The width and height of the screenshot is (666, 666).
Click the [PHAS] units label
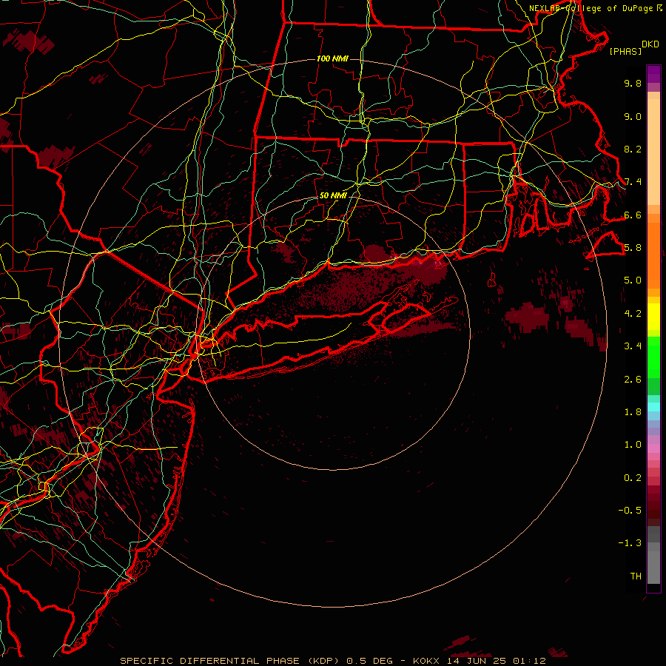point(625,51)
